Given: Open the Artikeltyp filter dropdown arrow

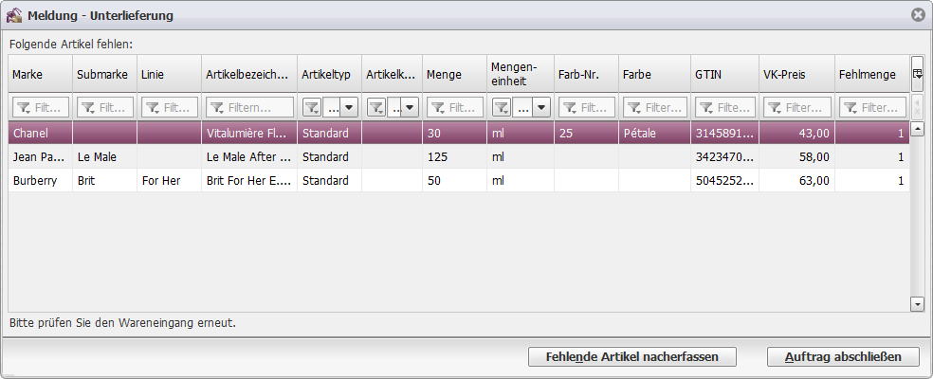Looking at the screenshot, I should tap(349, 108).
